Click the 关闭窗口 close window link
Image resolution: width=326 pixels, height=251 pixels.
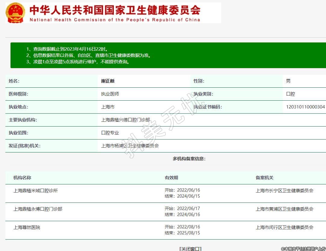tap(190, 249)
